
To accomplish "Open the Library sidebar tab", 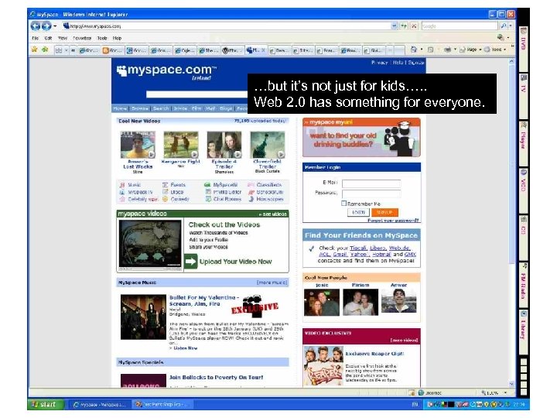I will click(x=523, y=331).
